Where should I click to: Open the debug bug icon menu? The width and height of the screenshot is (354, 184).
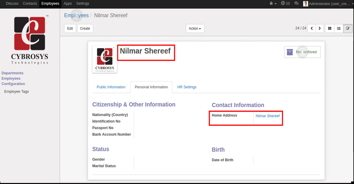[x=273, y=4]
